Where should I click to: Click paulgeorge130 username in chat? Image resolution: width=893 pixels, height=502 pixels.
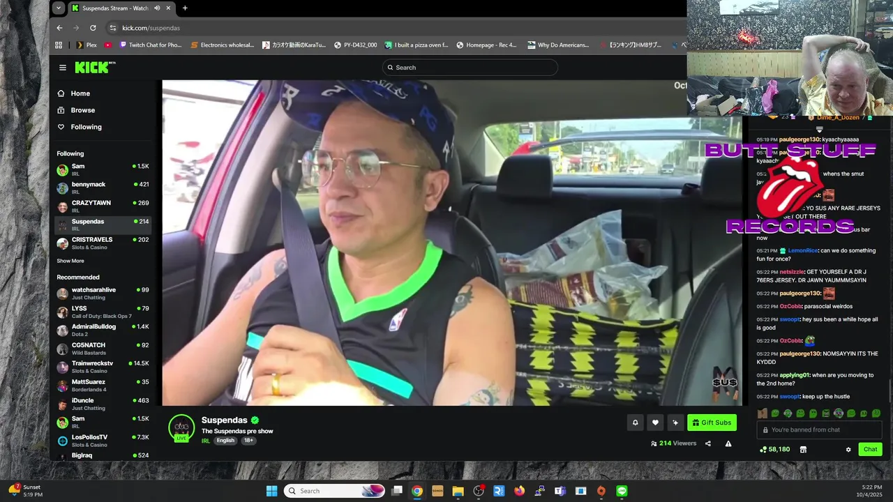tap(800, 139)
